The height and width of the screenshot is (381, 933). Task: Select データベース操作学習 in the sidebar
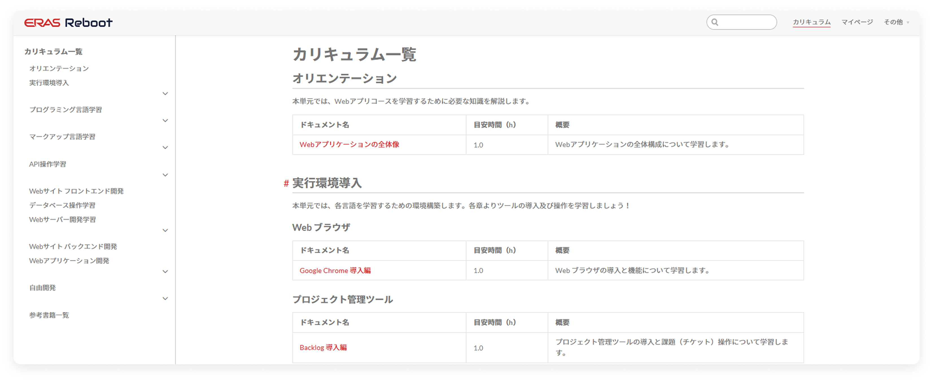[x=62, y=205]
